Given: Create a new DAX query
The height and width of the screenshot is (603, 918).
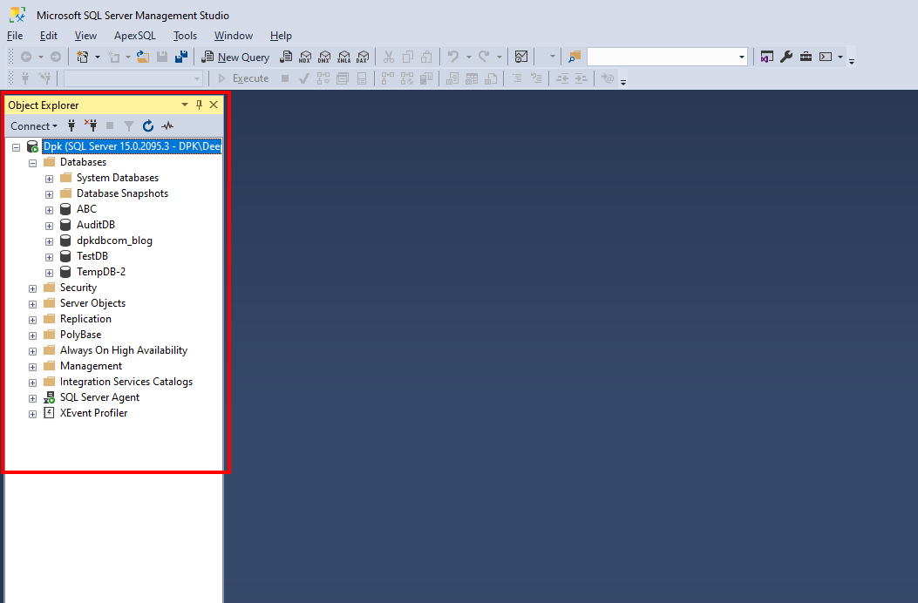Looking at the screenshot, I should [363, 56].
